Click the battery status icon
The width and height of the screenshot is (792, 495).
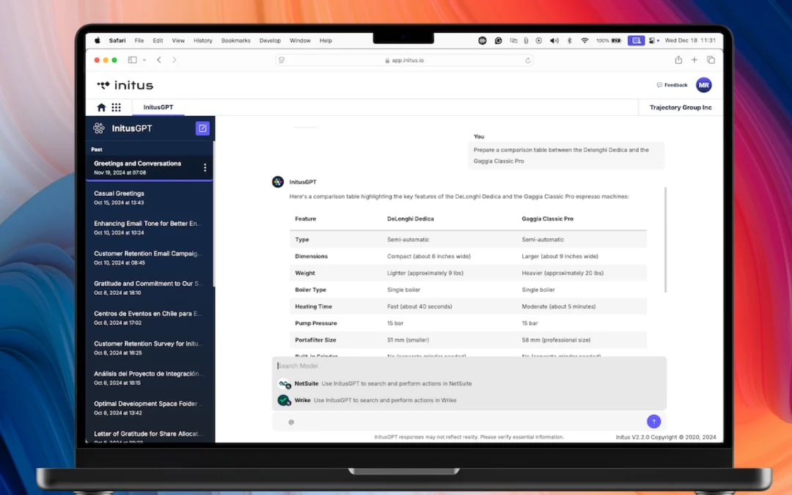pos(616,40)
